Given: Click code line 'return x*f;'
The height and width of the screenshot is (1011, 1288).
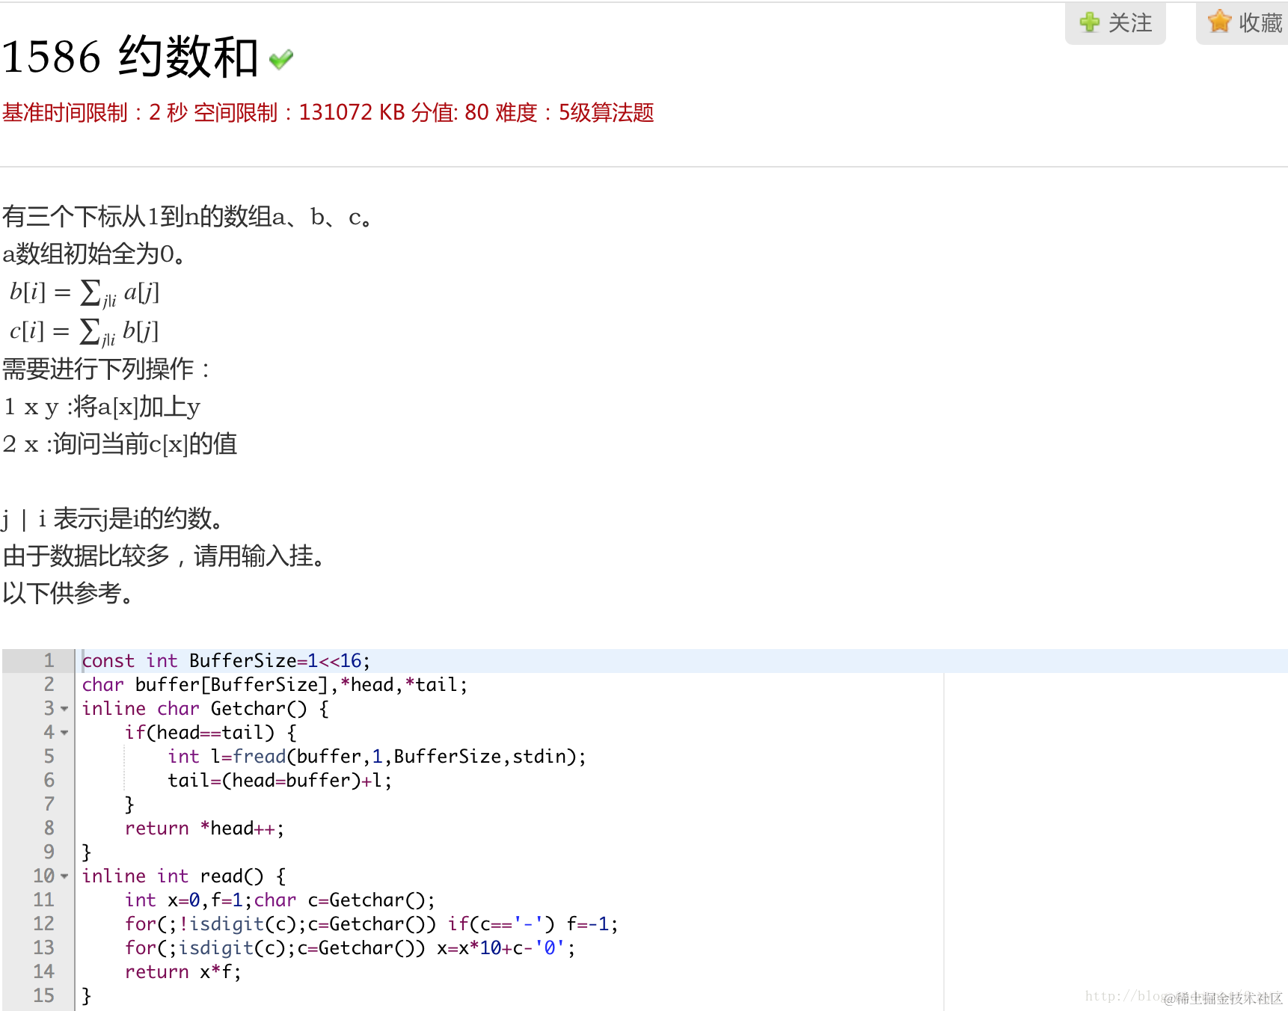Looking at the screenshot, I should click(x=183, y=972).
